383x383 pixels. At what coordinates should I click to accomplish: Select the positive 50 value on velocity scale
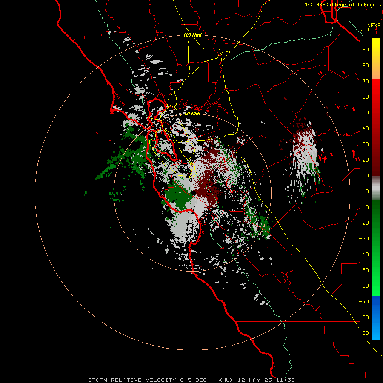[x=366, y=113]
